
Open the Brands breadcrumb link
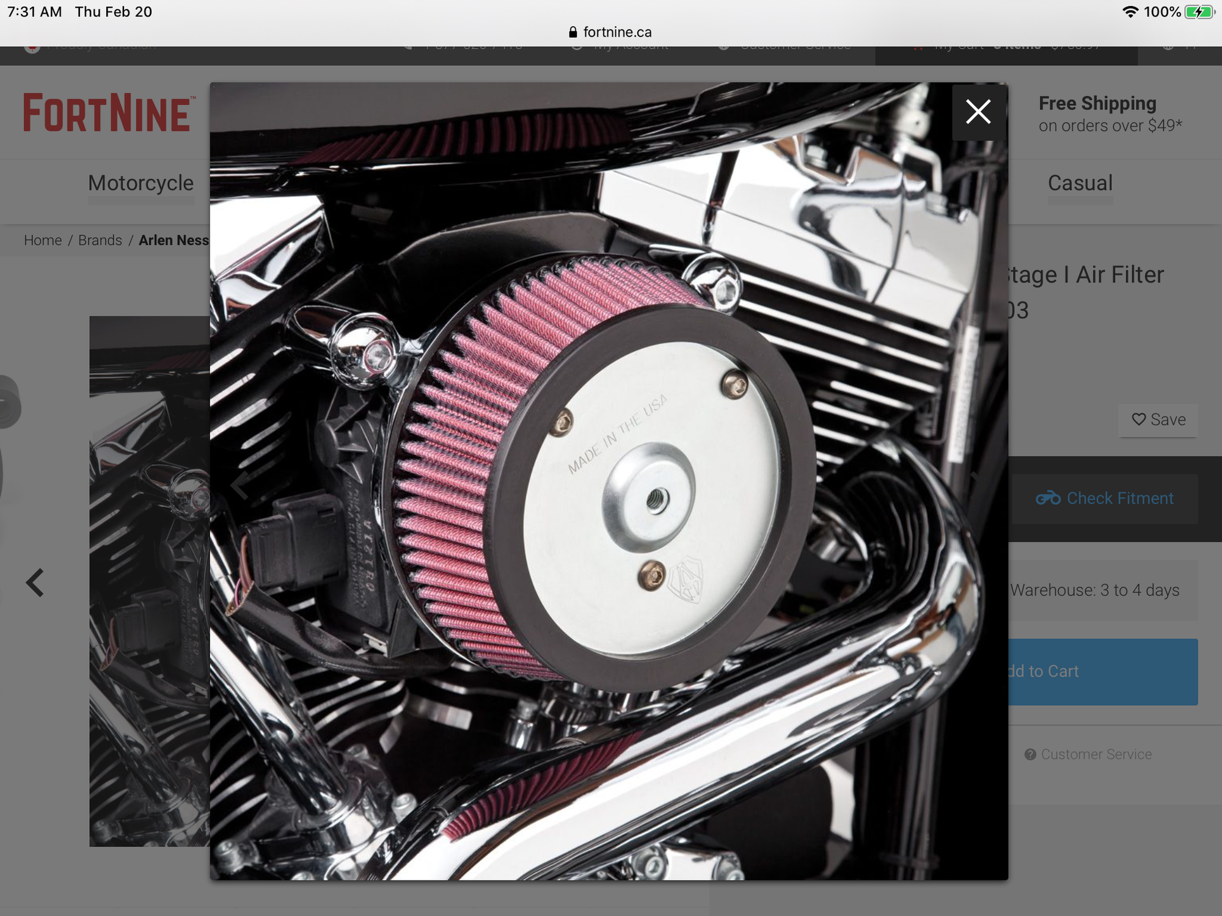(x=100, y=241)
